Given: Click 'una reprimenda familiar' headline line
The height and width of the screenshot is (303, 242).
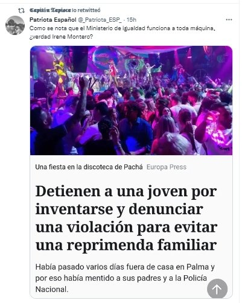Looking at the screenshot, I should [x=126, y=246].
